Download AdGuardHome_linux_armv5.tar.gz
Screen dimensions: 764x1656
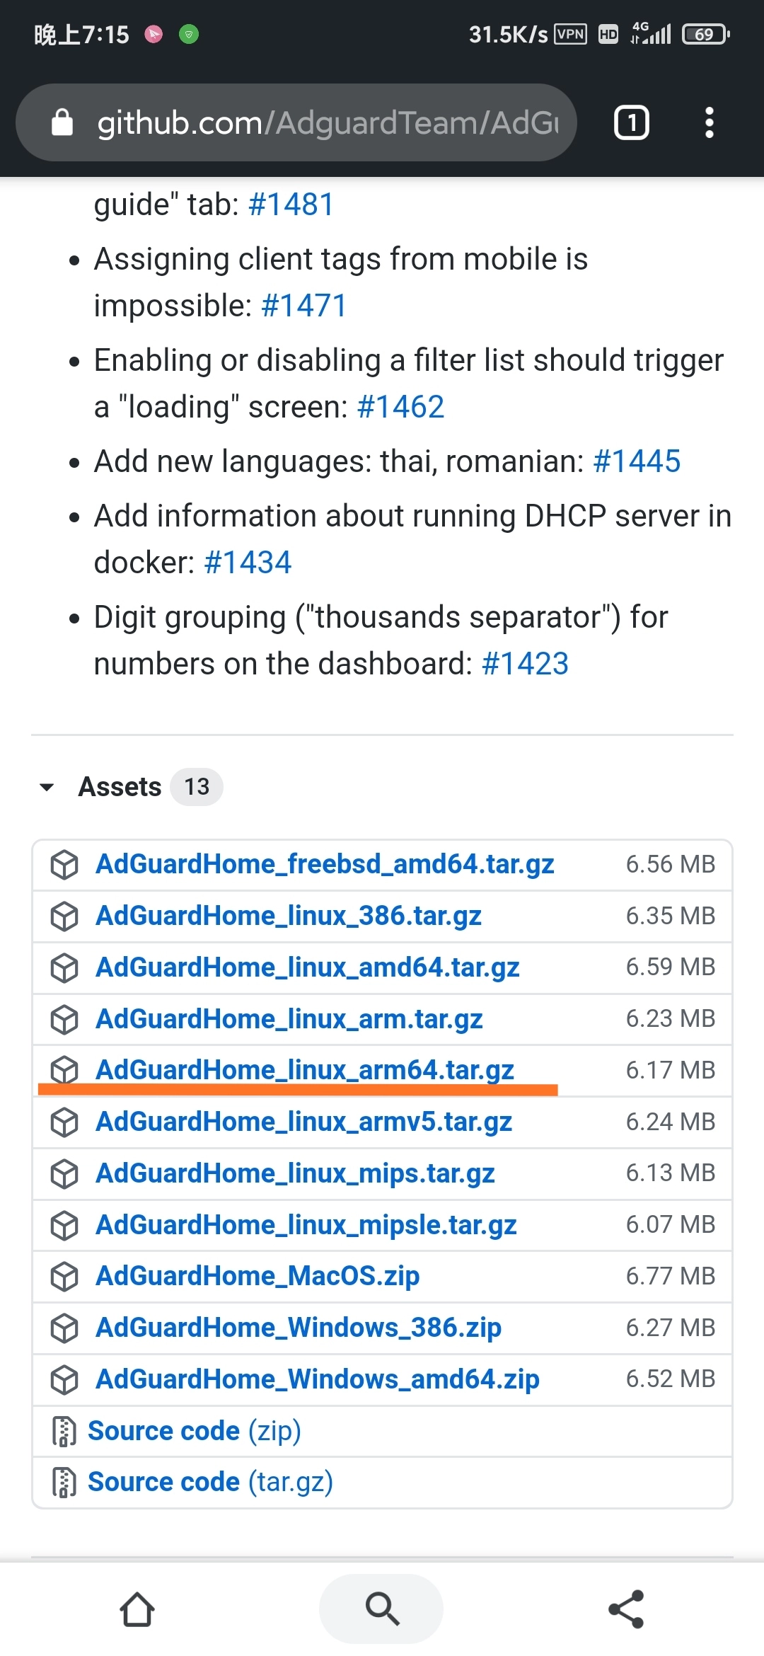point(304,1122)
